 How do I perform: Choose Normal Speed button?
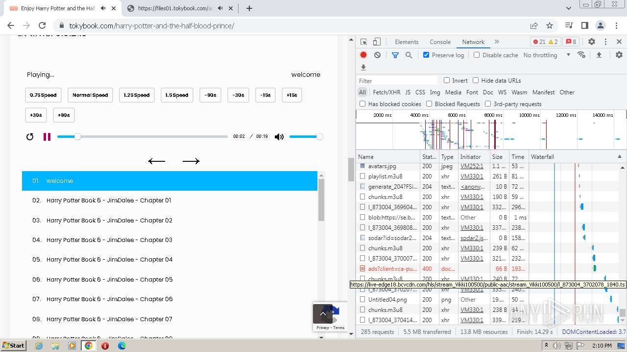tap(90, 95)
